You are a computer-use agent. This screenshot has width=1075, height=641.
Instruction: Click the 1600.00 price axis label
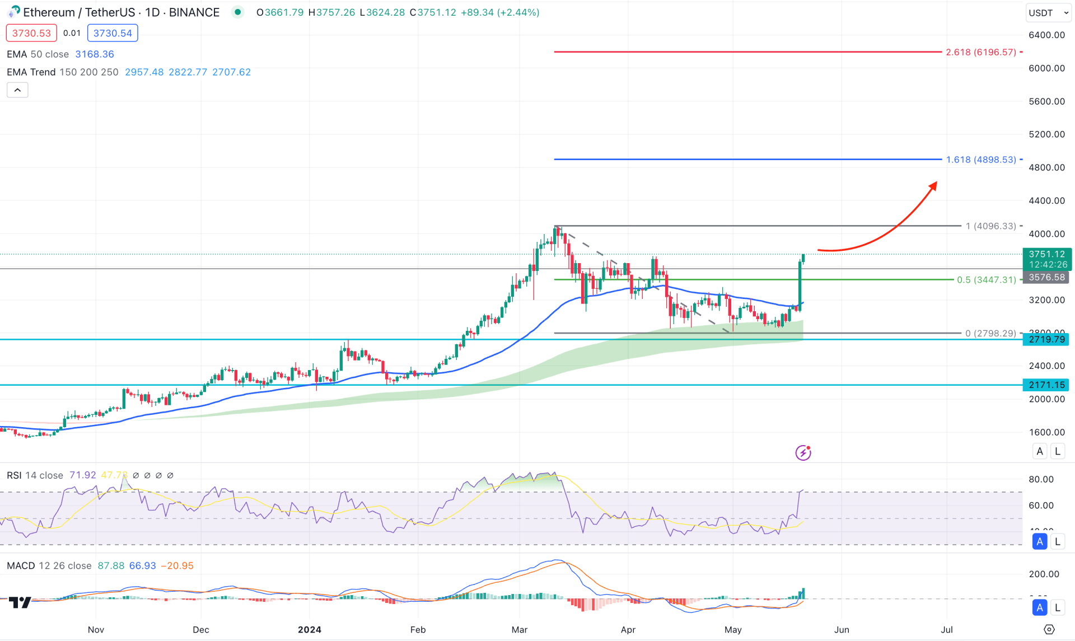click(1046, 432)
